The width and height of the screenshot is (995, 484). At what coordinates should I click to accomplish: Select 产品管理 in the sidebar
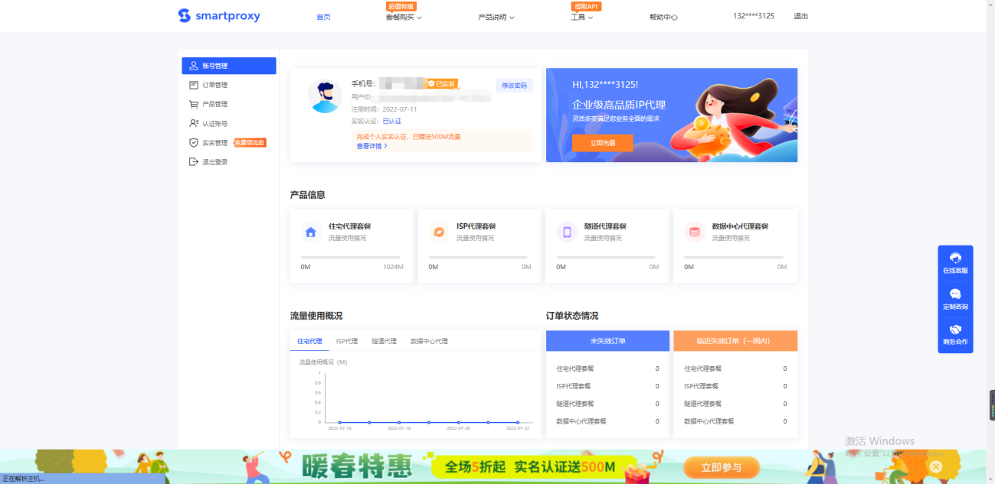coord(229,104)
